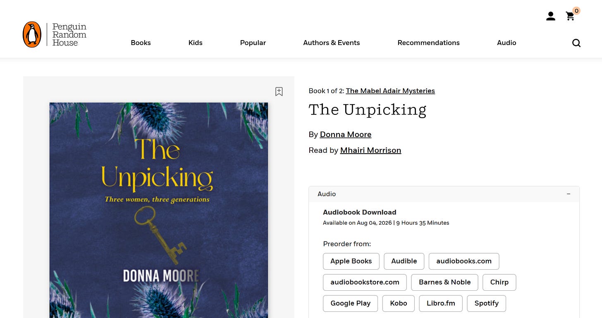The width and height of the screenshot is (602, 318).
Task: Collapse the Audio section with the minus icon
Action: click(x=569, y=194)
